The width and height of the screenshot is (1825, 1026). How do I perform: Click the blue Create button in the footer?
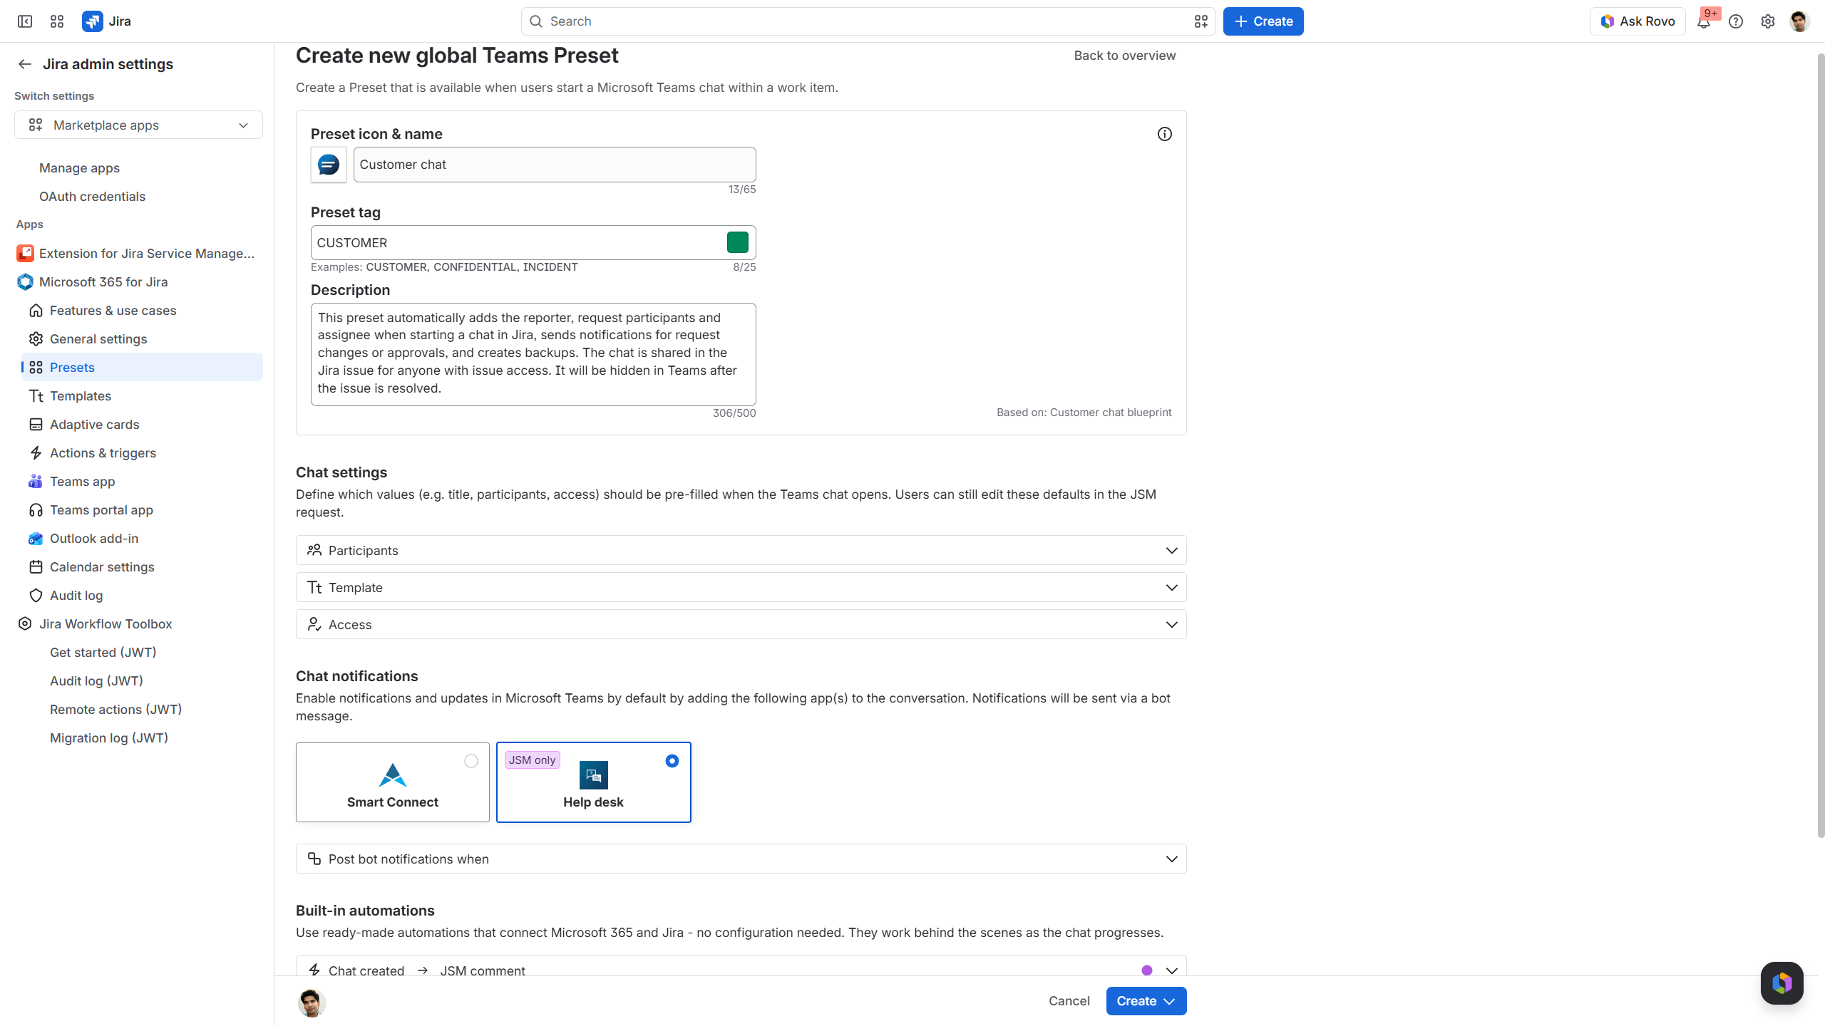point(1146,1001)
